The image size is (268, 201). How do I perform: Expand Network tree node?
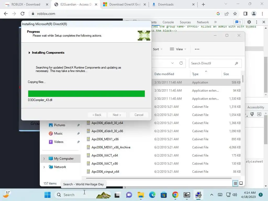(44, 167)
